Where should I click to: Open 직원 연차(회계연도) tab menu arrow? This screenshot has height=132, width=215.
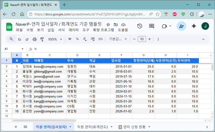(112, 127)
